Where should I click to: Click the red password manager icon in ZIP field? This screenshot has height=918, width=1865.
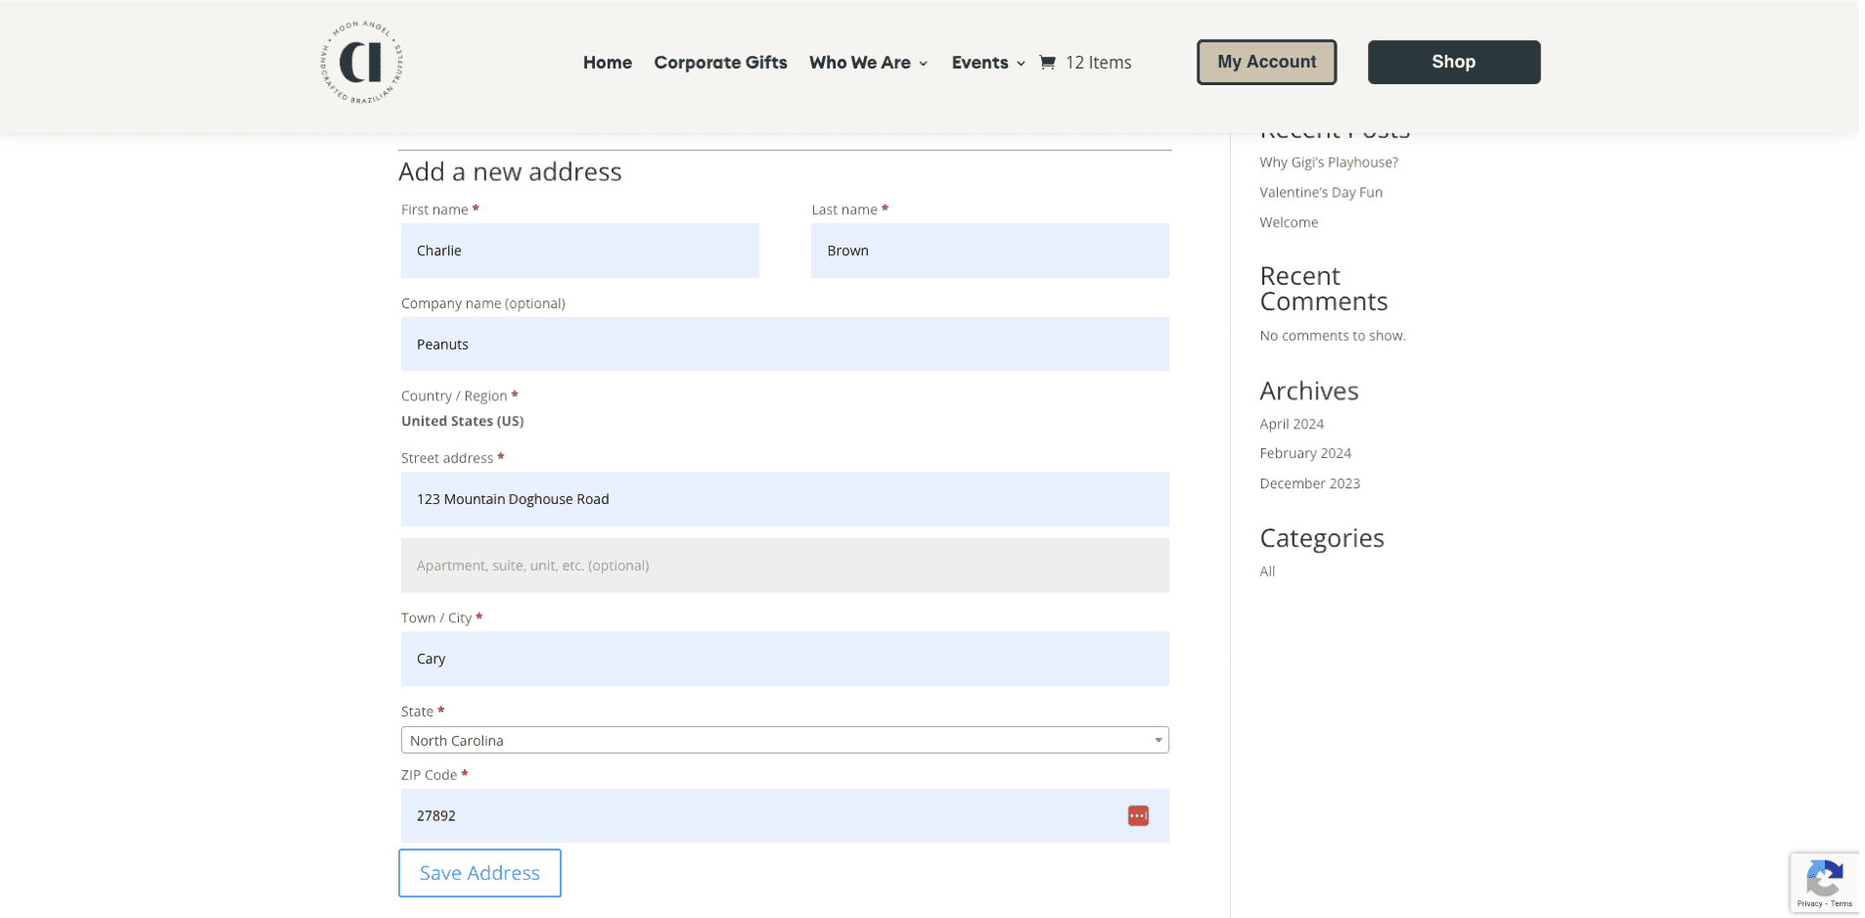1138,815
